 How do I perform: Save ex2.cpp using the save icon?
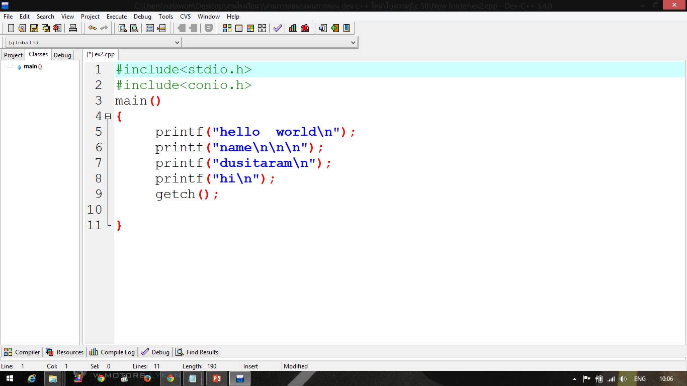point(33,28)
